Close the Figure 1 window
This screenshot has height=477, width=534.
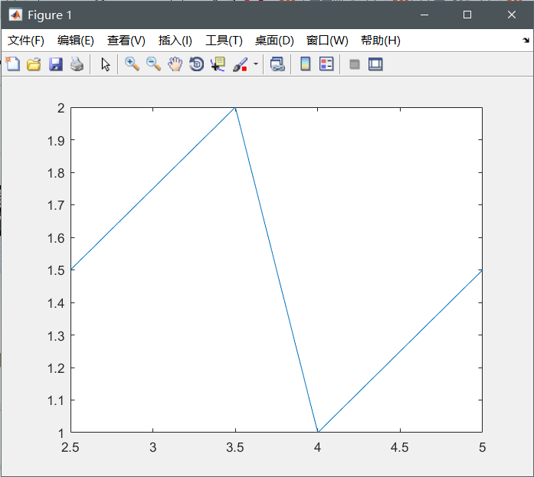coord(512,15)
